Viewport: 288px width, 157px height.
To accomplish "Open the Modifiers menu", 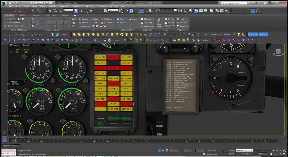I will coord(52,6).
